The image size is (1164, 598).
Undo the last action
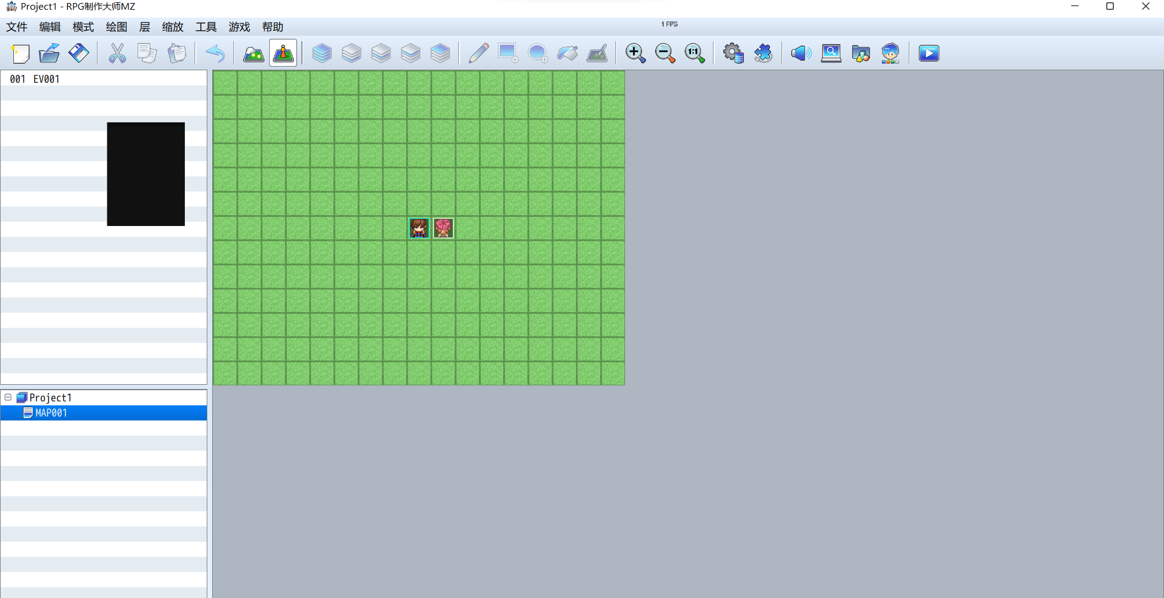click(x=215, y=53)
